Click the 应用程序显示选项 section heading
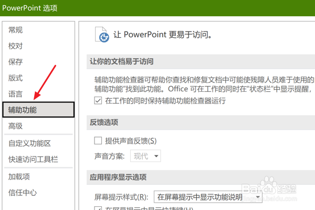This screenshot has width=315, height=210. pyautogui.click(x=118, y=177)
